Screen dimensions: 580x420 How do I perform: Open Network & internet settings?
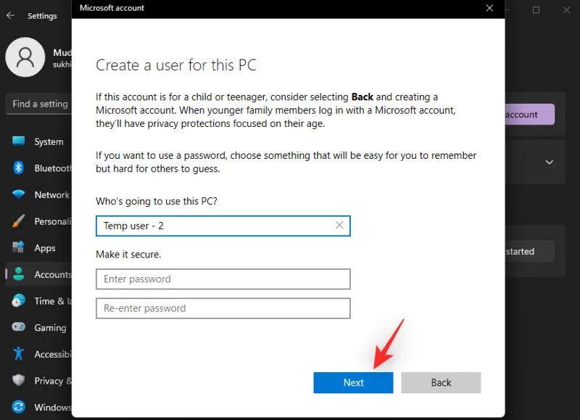coord(47,194)
